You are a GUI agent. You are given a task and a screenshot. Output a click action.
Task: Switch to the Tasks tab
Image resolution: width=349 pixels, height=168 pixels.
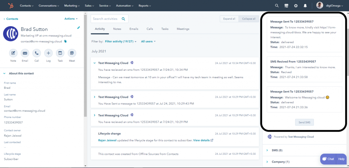click(165, 29)
